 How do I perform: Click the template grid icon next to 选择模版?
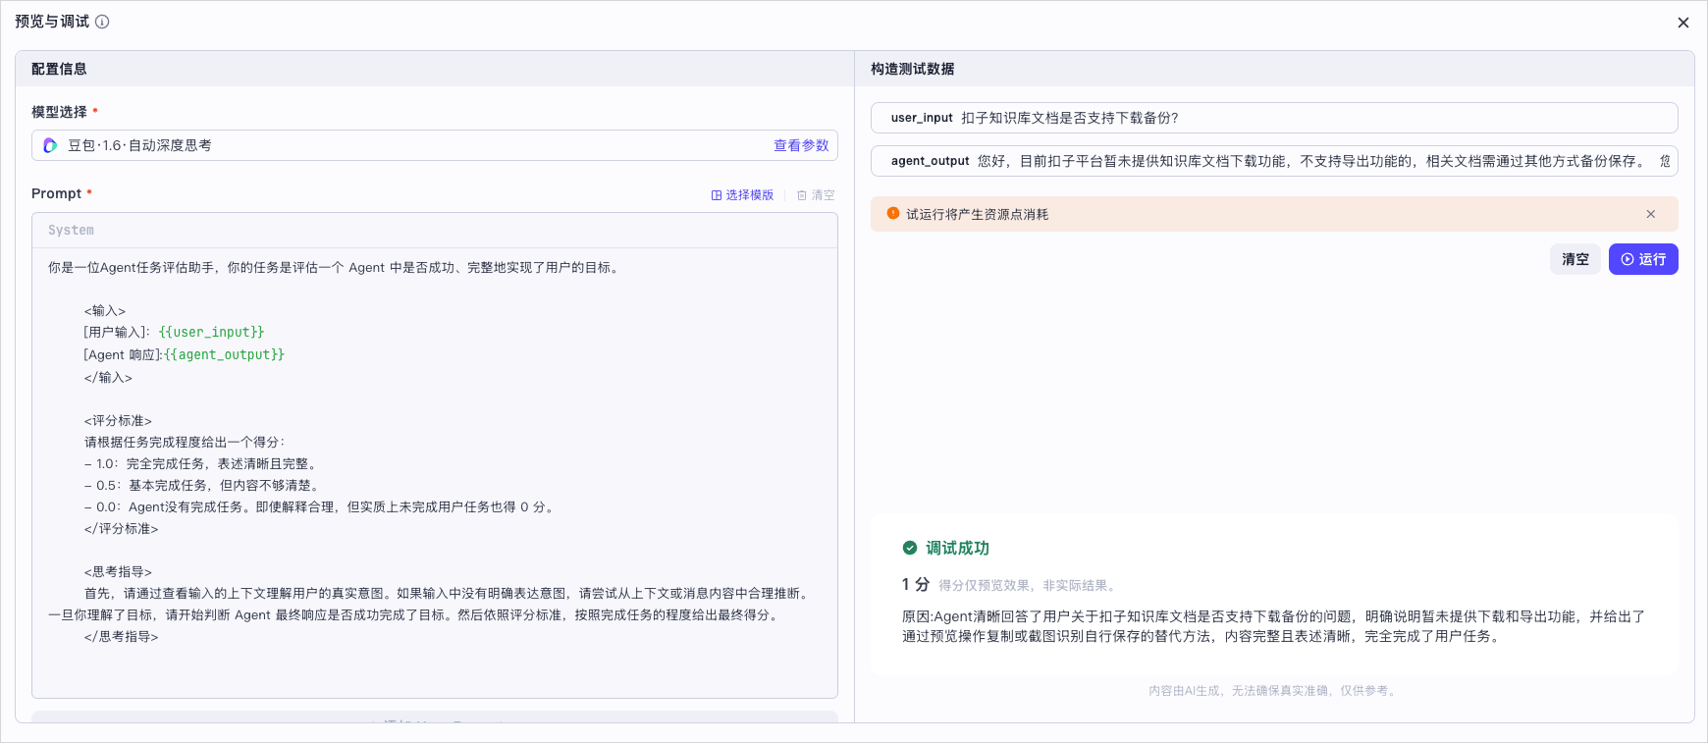tap(717, 195)
